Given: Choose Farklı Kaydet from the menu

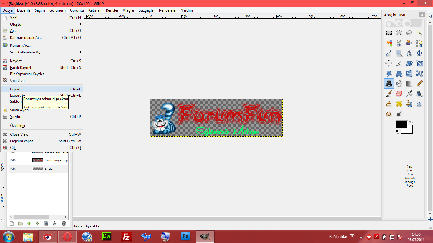Looking at the screenshot, I should click(x=42, y=67).
